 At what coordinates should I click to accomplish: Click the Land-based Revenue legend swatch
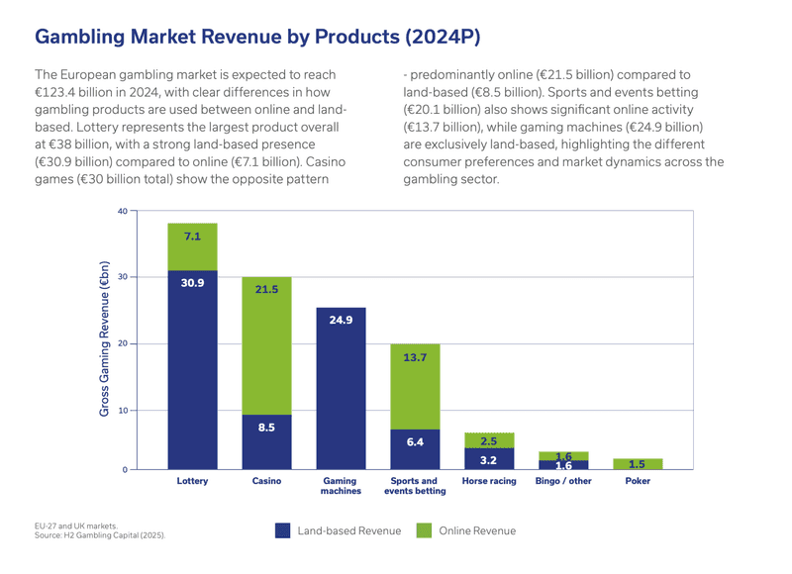click(283, 530)
